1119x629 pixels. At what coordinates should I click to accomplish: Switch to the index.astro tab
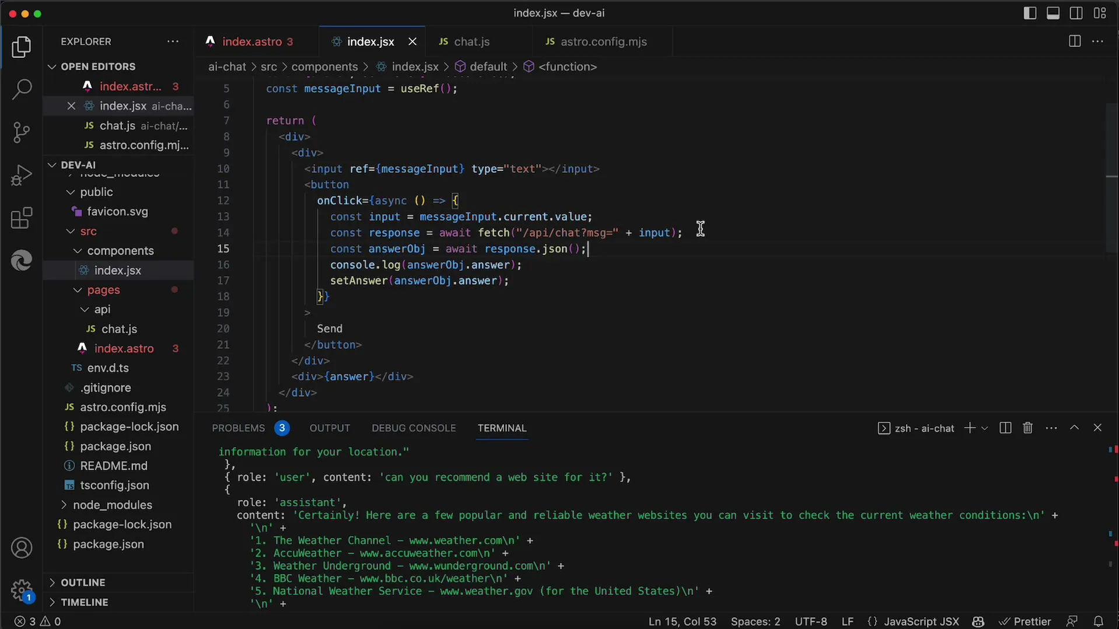(x=251, y=41)
